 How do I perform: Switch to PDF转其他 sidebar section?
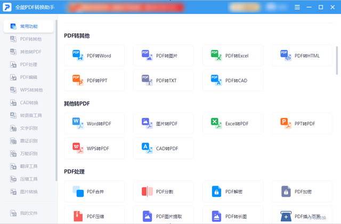click(x=28, y=39)
